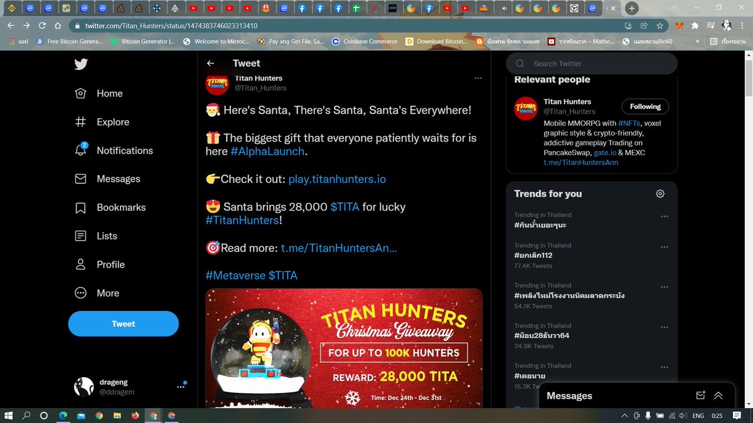Open Microsoft Edge from the taskbar

click(63, 415)
